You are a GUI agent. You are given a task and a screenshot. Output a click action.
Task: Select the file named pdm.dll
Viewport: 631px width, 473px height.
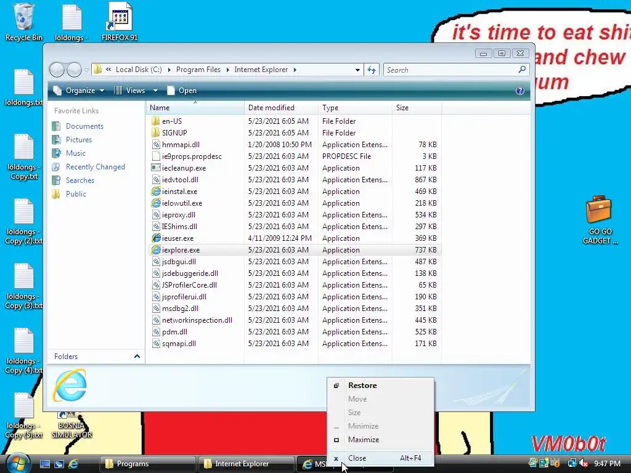tap(174, 332)
